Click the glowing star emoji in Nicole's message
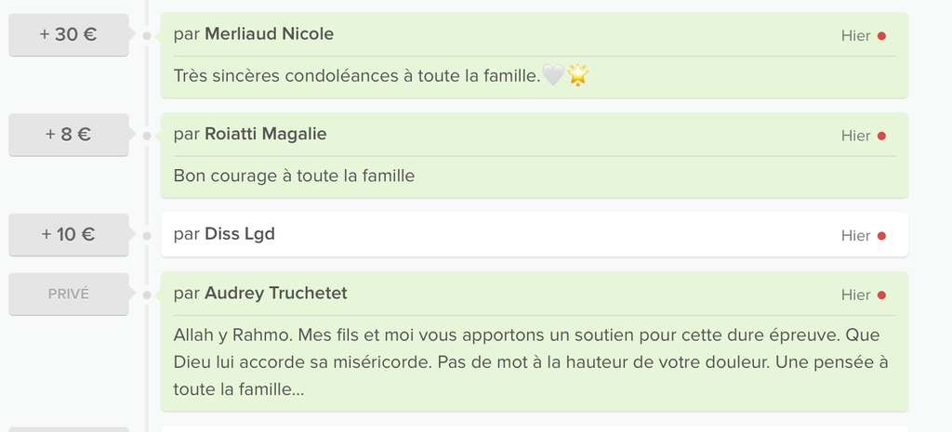This screenshot has height=432, width=952. [x=578, y=76]
